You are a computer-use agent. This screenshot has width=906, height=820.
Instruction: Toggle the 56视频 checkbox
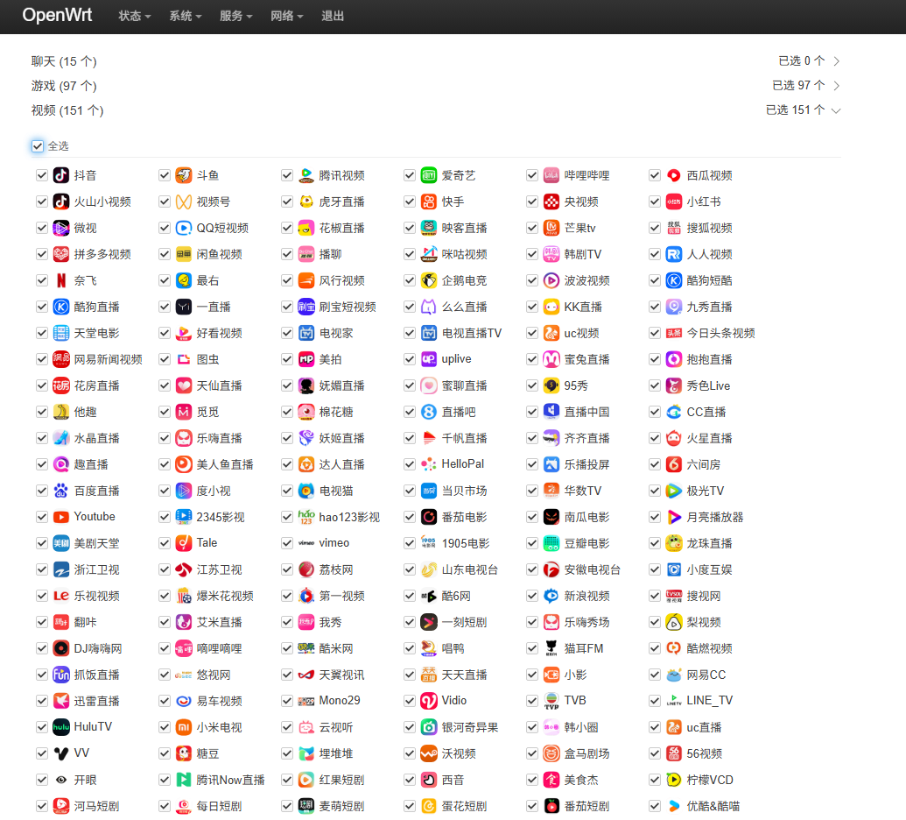(654, 753)
